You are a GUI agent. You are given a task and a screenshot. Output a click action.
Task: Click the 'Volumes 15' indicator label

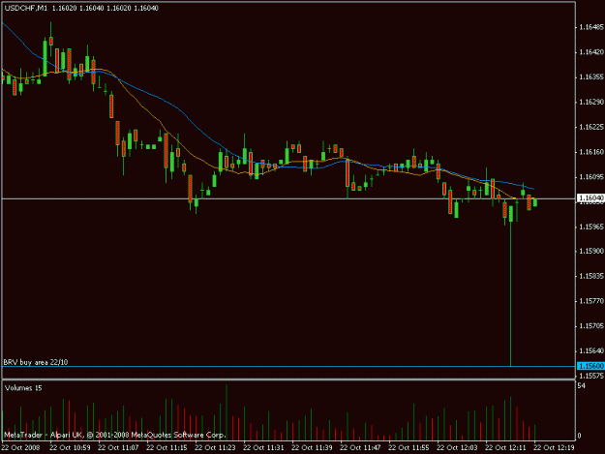[23, 388]
